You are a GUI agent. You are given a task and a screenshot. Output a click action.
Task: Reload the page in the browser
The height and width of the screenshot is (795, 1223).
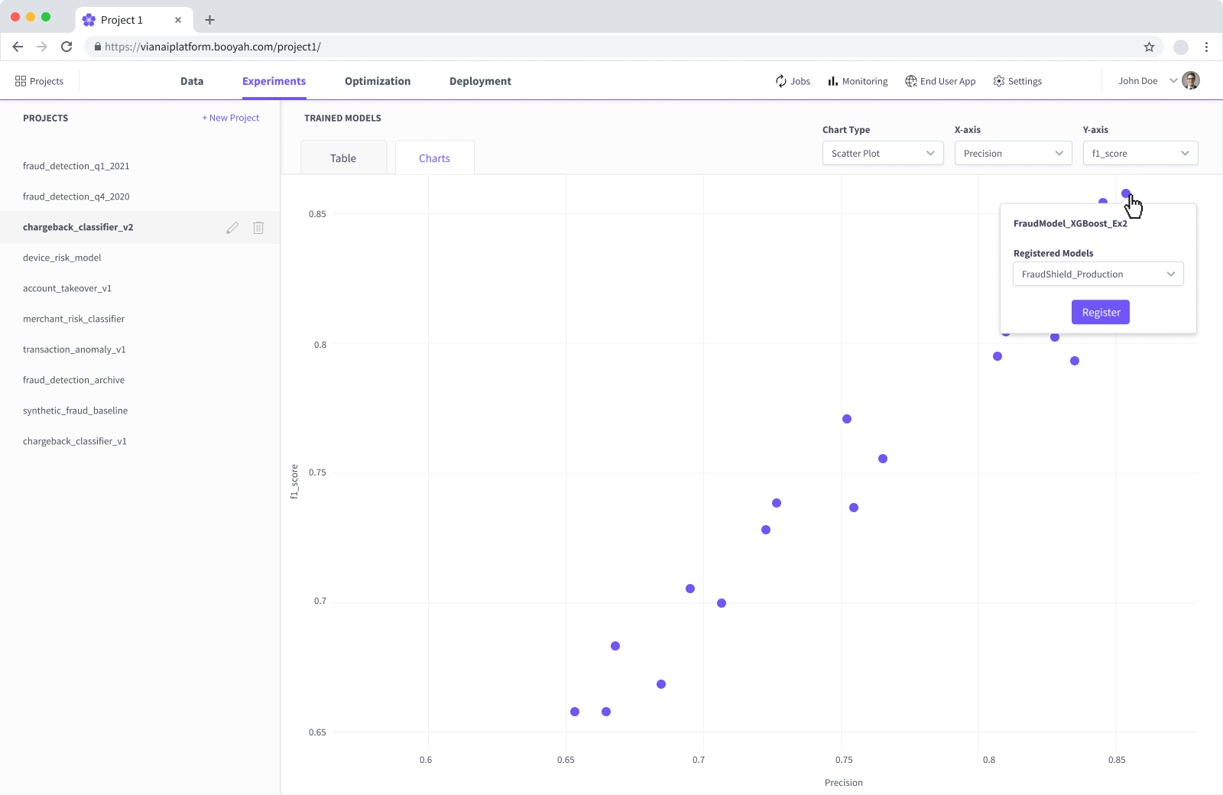pyautogui.click(x=67, y=47)
